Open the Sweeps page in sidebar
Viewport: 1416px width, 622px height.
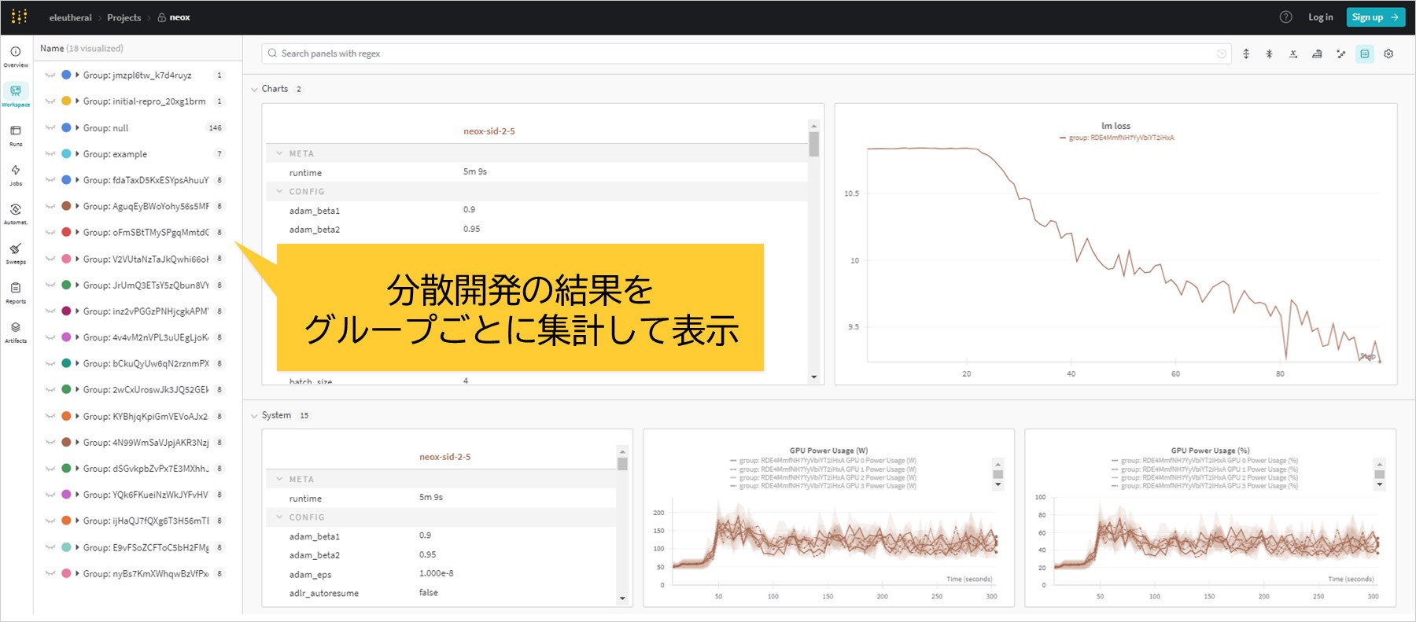click(16, 252)
